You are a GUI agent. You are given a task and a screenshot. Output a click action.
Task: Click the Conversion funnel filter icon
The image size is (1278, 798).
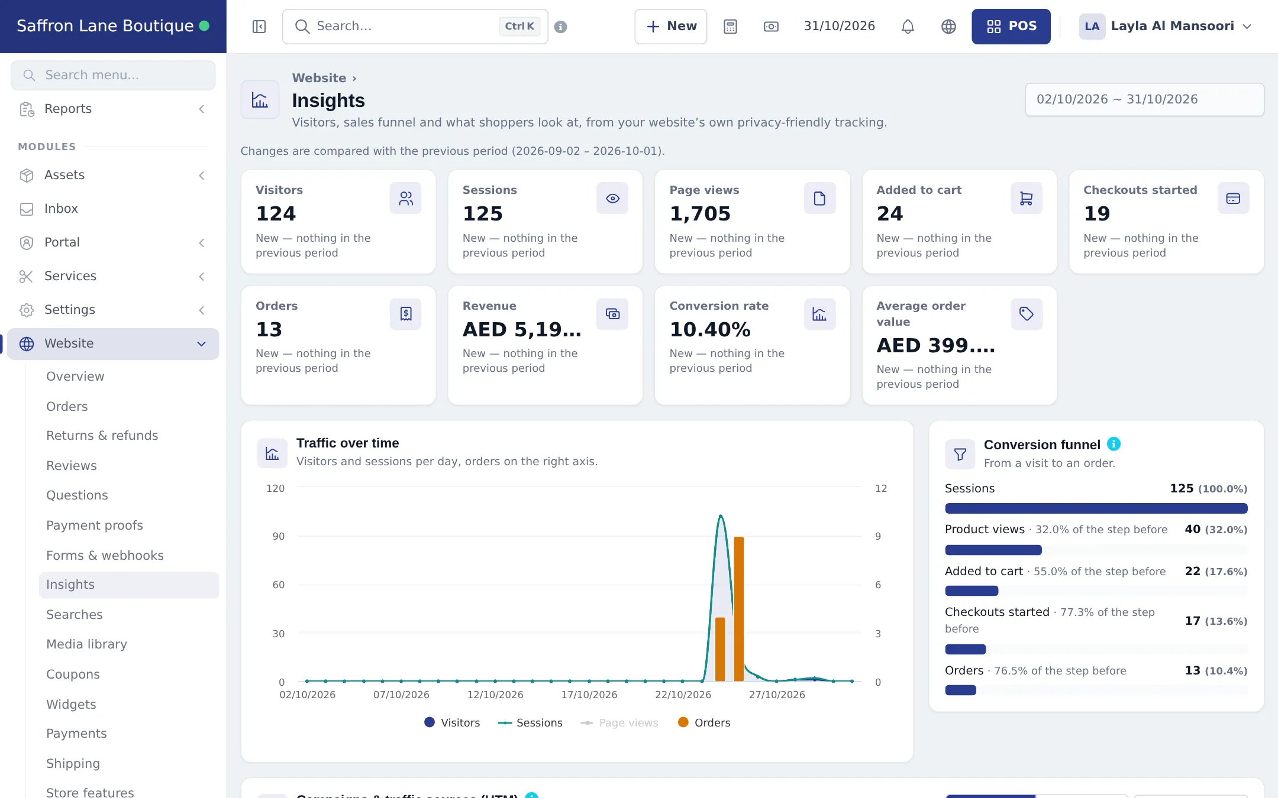[960, 454]
